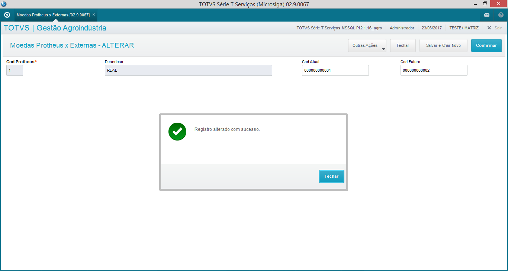Image resolution: width=508 pixels, height=271 pixels.
Task: Click the TOTVS | Gestão Agroindústria heading
Action: pyautogui.click(x=55, y=28)
